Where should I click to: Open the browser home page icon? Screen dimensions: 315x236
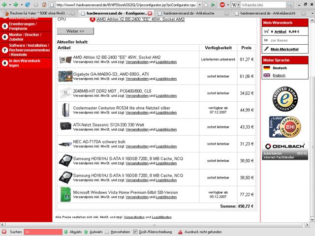point(44,4)
